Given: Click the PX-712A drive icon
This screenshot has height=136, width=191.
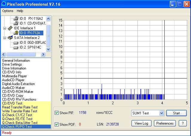Looking at the screenshot, I should 16,33.
